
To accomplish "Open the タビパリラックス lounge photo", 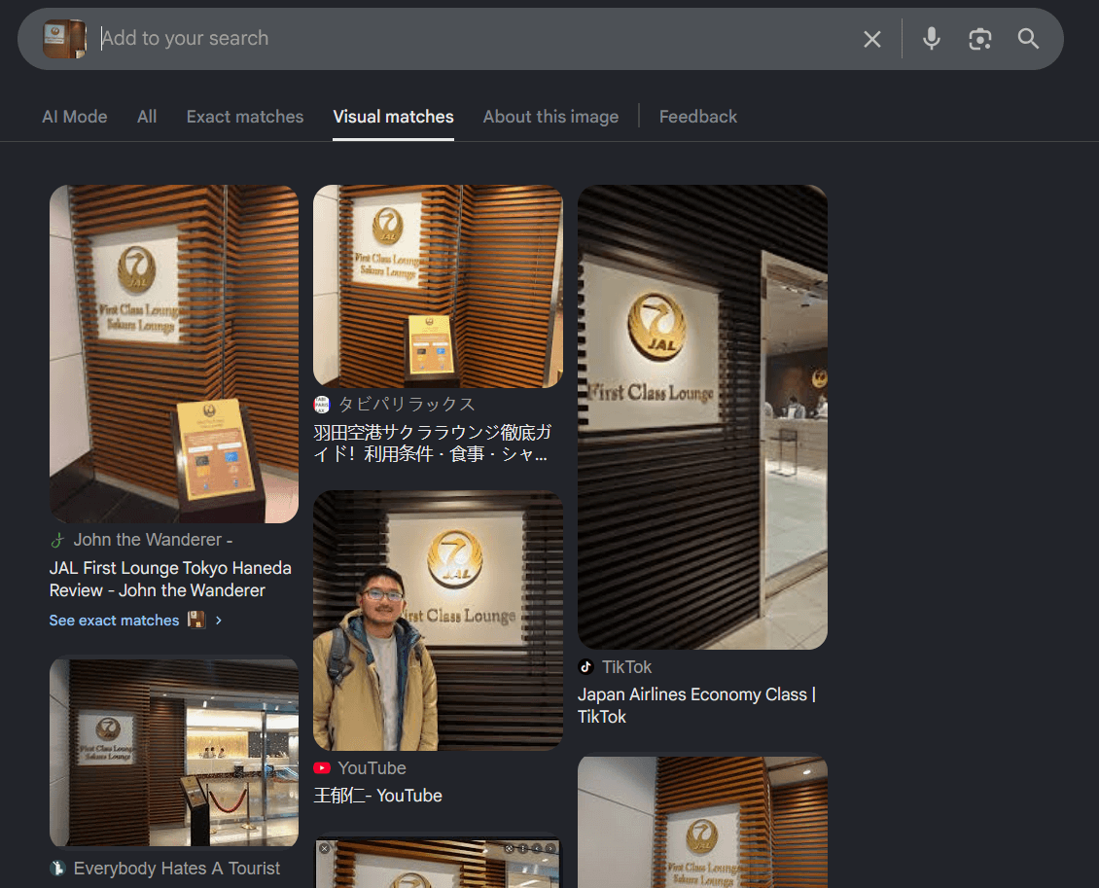I will [438, 286].
